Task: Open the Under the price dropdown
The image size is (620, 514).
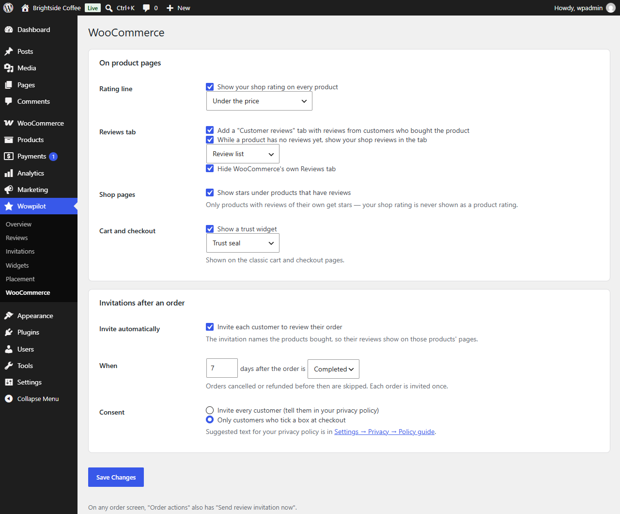Action: [259, 101]
